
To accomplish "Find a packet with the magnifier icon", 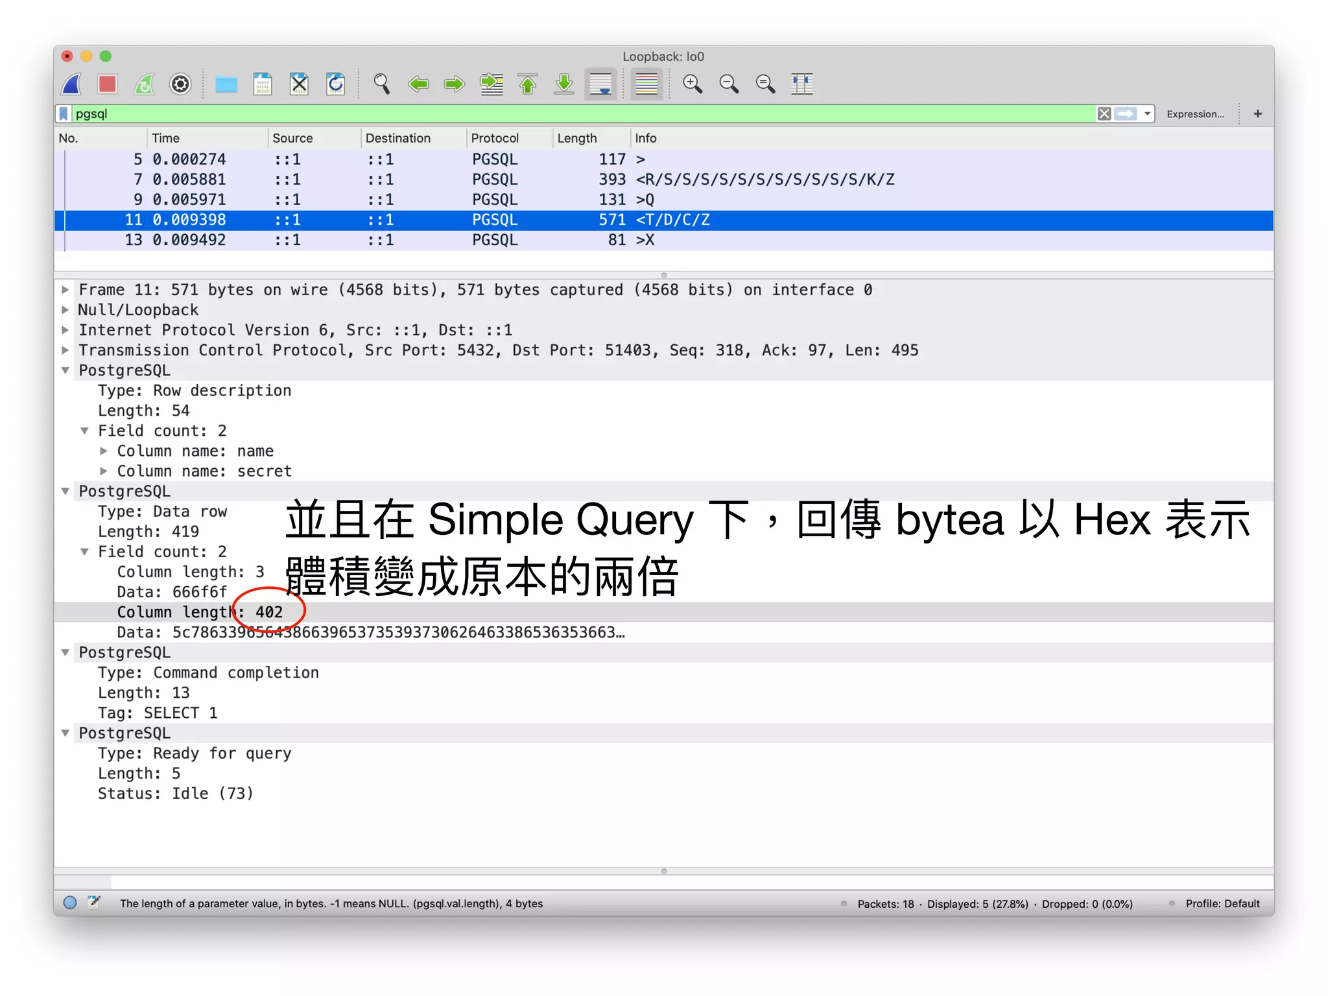I will [x=382, y=84].
